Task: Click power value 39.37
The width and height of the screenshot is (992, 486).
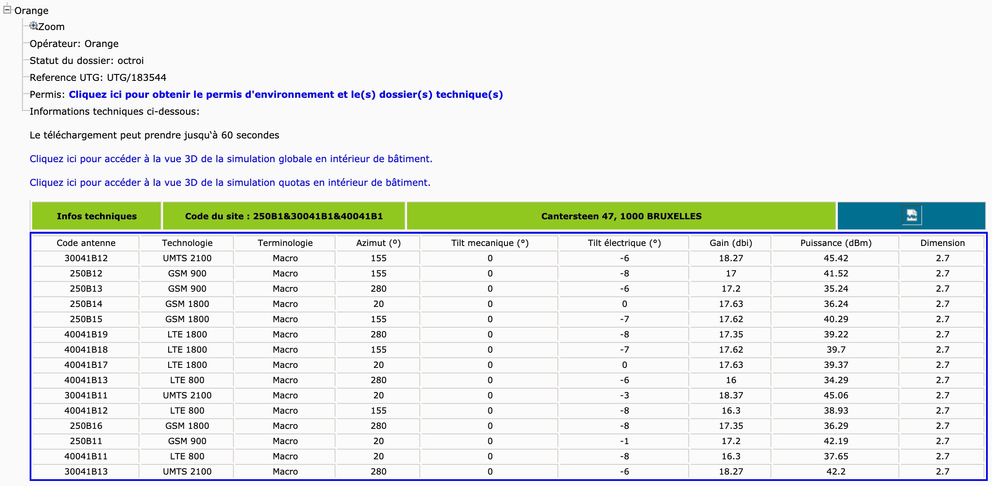Action: point(836,365)
